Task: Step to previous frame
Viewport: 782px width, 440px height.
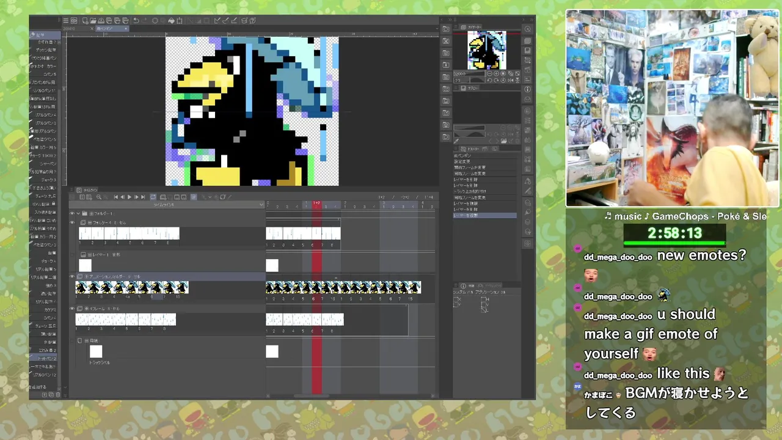Action: [x=122, y=197]
